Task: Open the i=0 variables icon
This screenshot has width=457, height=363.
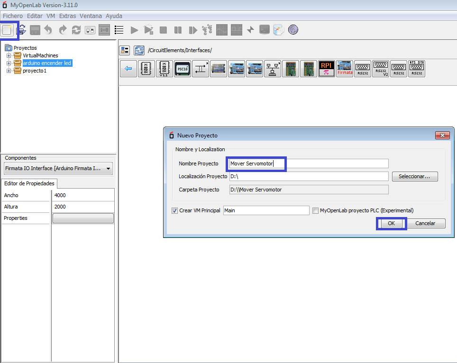Action: [104, 30]
